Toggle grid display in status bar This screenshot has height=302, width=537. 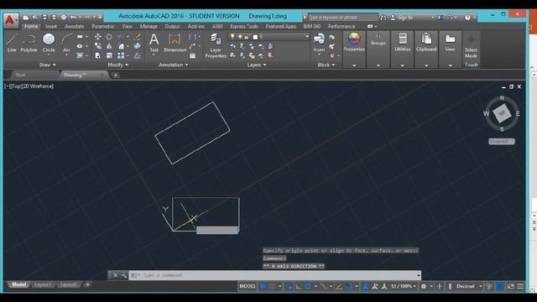[x=263, y=286]
